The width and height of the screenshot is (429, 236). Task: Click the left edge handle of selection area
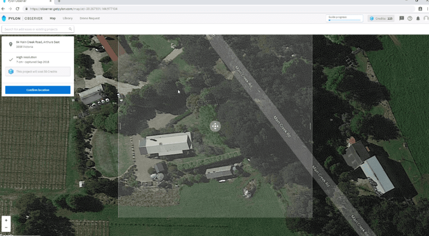coord(120,126)
